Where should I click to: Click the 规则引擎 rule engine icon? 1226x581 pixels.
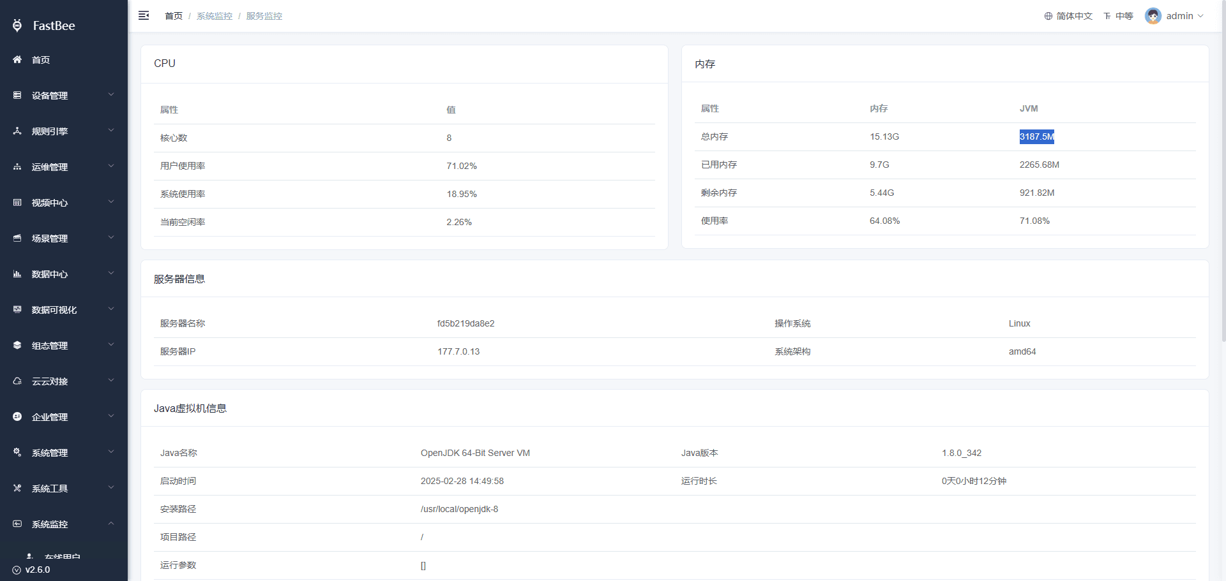(17, 131)
